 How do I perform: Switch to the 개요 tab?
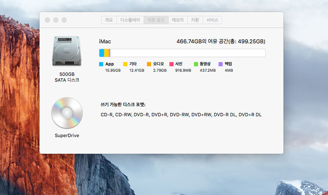tap(109, 20)
